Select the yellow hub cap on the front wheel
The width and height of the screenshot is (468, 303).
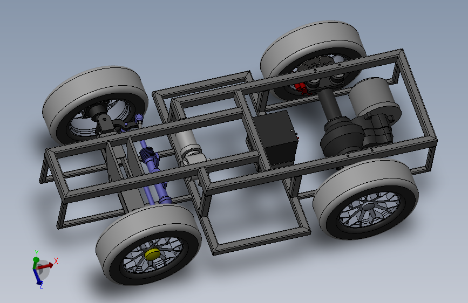click(x=152, y=254)
